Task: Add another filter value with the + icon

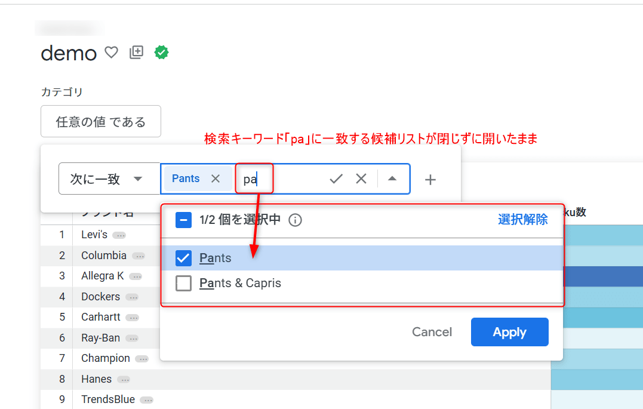Action: [430, 179]
